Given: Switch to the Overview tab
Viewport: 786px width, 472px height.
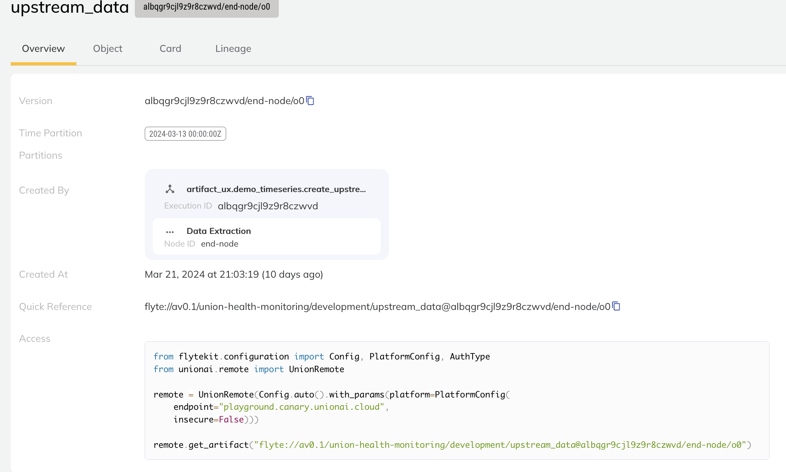Looking at the screenshot, I should point(43,49).
